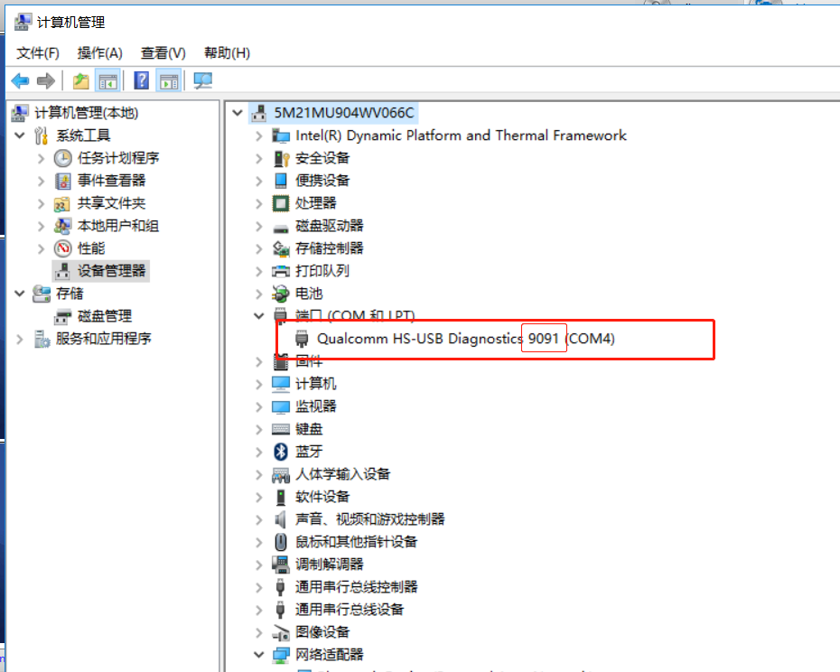
Task: Click the Task Scheduler clock icon
Action: point(62,158)
